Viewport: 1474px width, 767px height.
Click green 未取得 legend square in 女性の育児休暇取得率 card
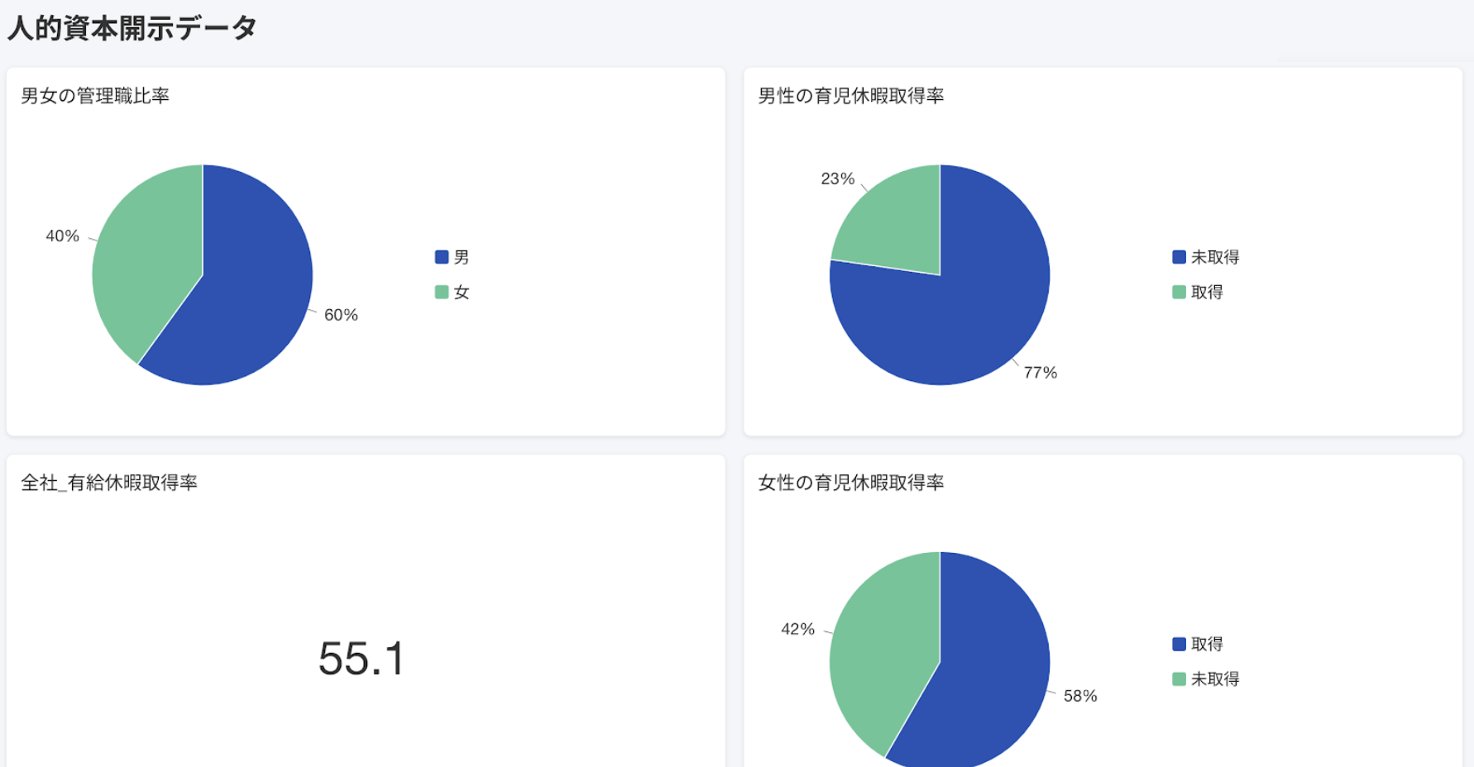(x=1180, y=679)
